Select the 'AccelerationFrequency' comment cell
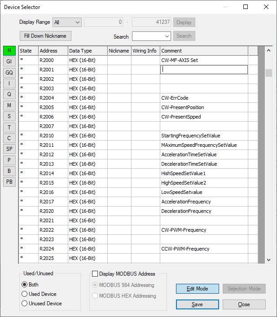Viewport: 277px width, 317px height. [x=204, y=202]
